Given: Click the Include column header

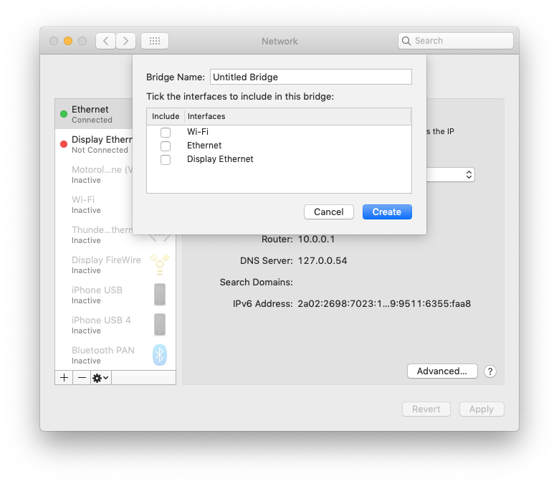Looking at the screenshot, I should point(166,116).
